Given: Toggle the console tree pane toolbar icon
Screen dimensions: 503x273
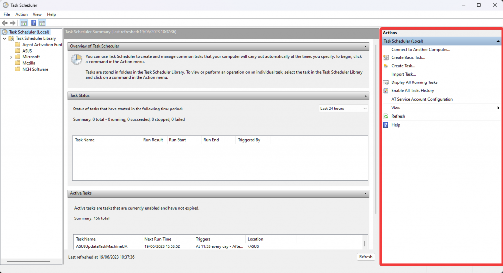Looking at the screenshot, I should 24,23.
